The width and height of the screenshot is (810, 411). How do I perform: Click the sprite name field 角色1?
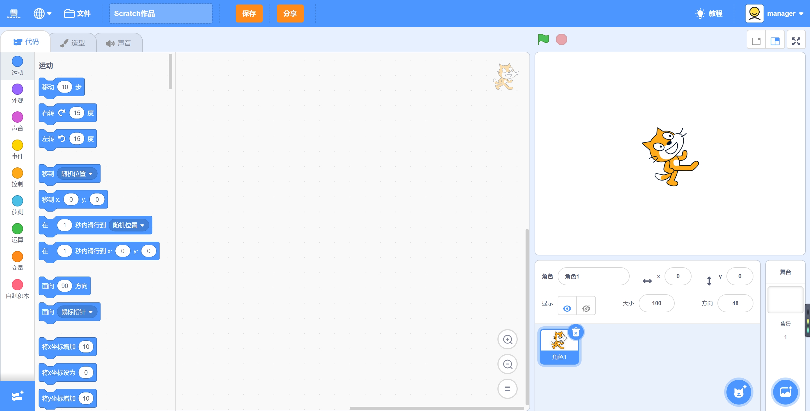pyautogui.click(x=593, y=277)
